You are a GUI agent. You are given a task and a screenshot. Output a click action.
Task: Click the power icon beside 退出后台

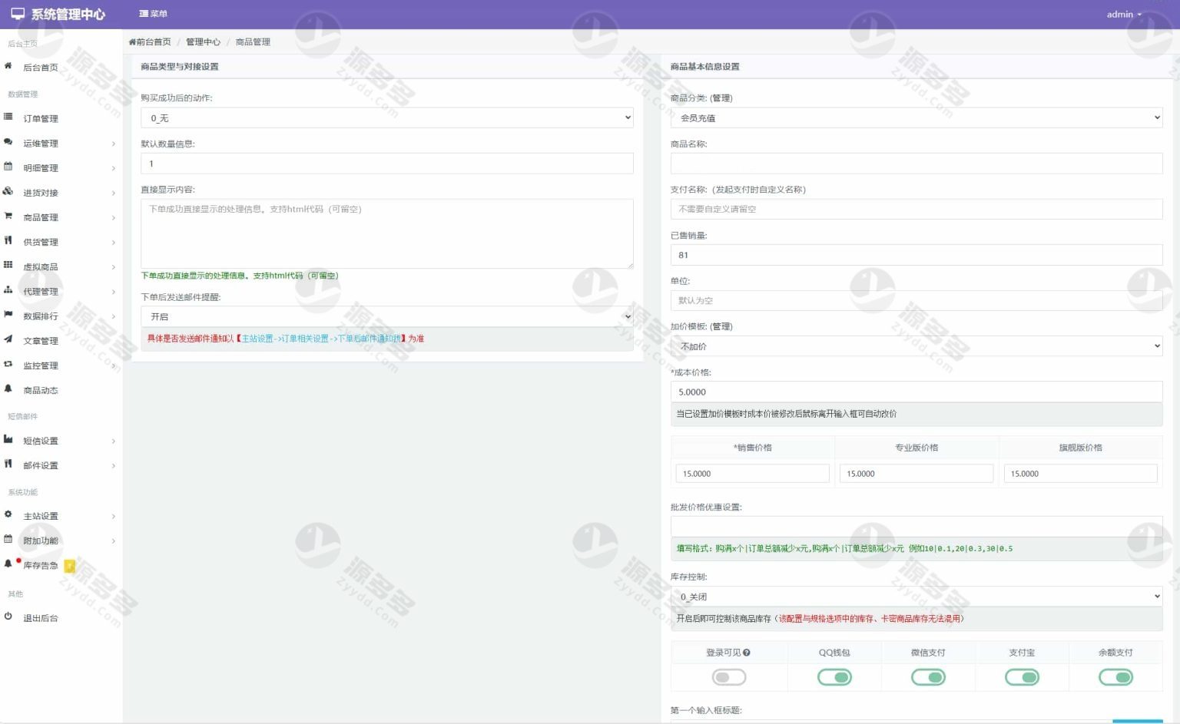tap(8, 617)
